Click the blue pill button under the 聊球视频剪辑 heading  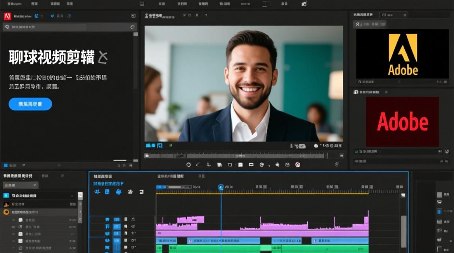point(30,104)
